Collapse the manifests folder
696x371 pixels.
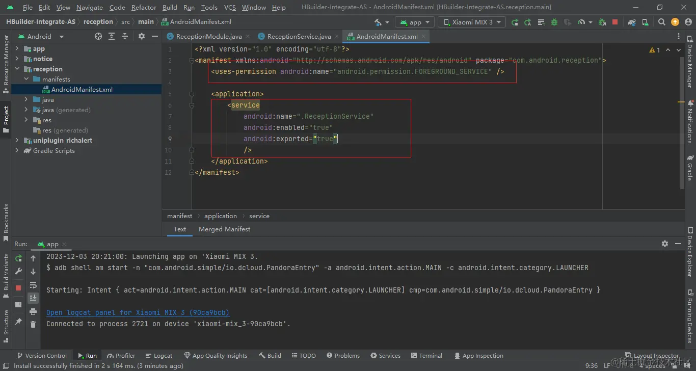coord(26,79)
